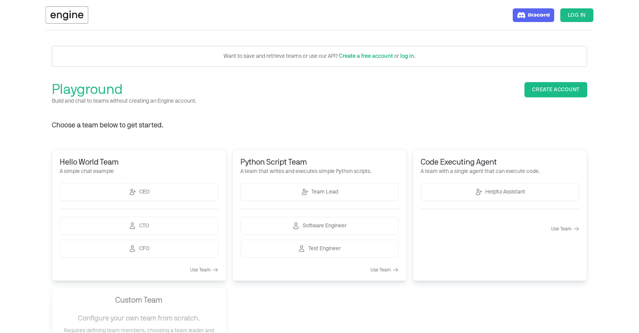Screen dimensions: 639x333
Task: Select the Helpful Assistant agent box
Action: [500, 192]
